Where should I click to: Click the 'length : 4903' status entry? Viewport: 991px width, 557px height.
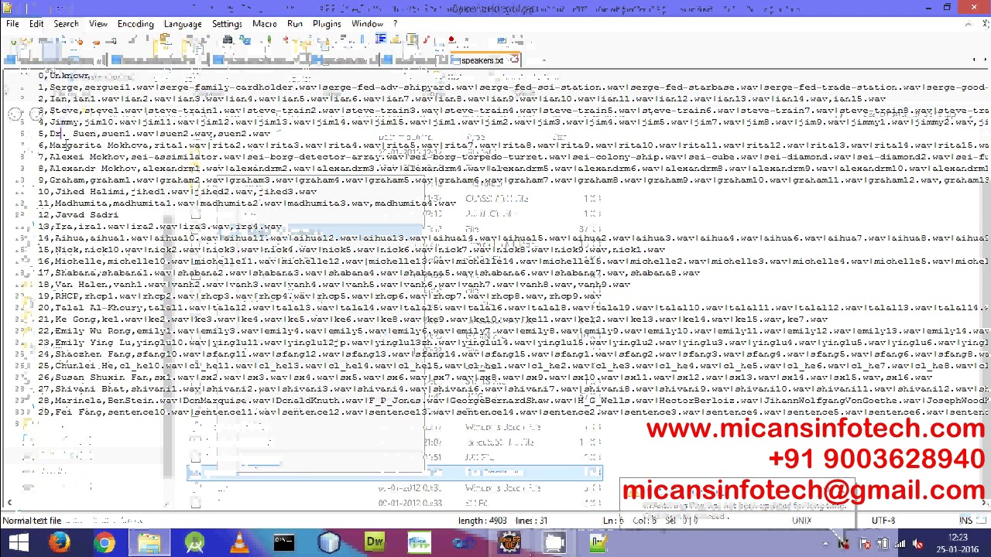[x=482, y=521]
